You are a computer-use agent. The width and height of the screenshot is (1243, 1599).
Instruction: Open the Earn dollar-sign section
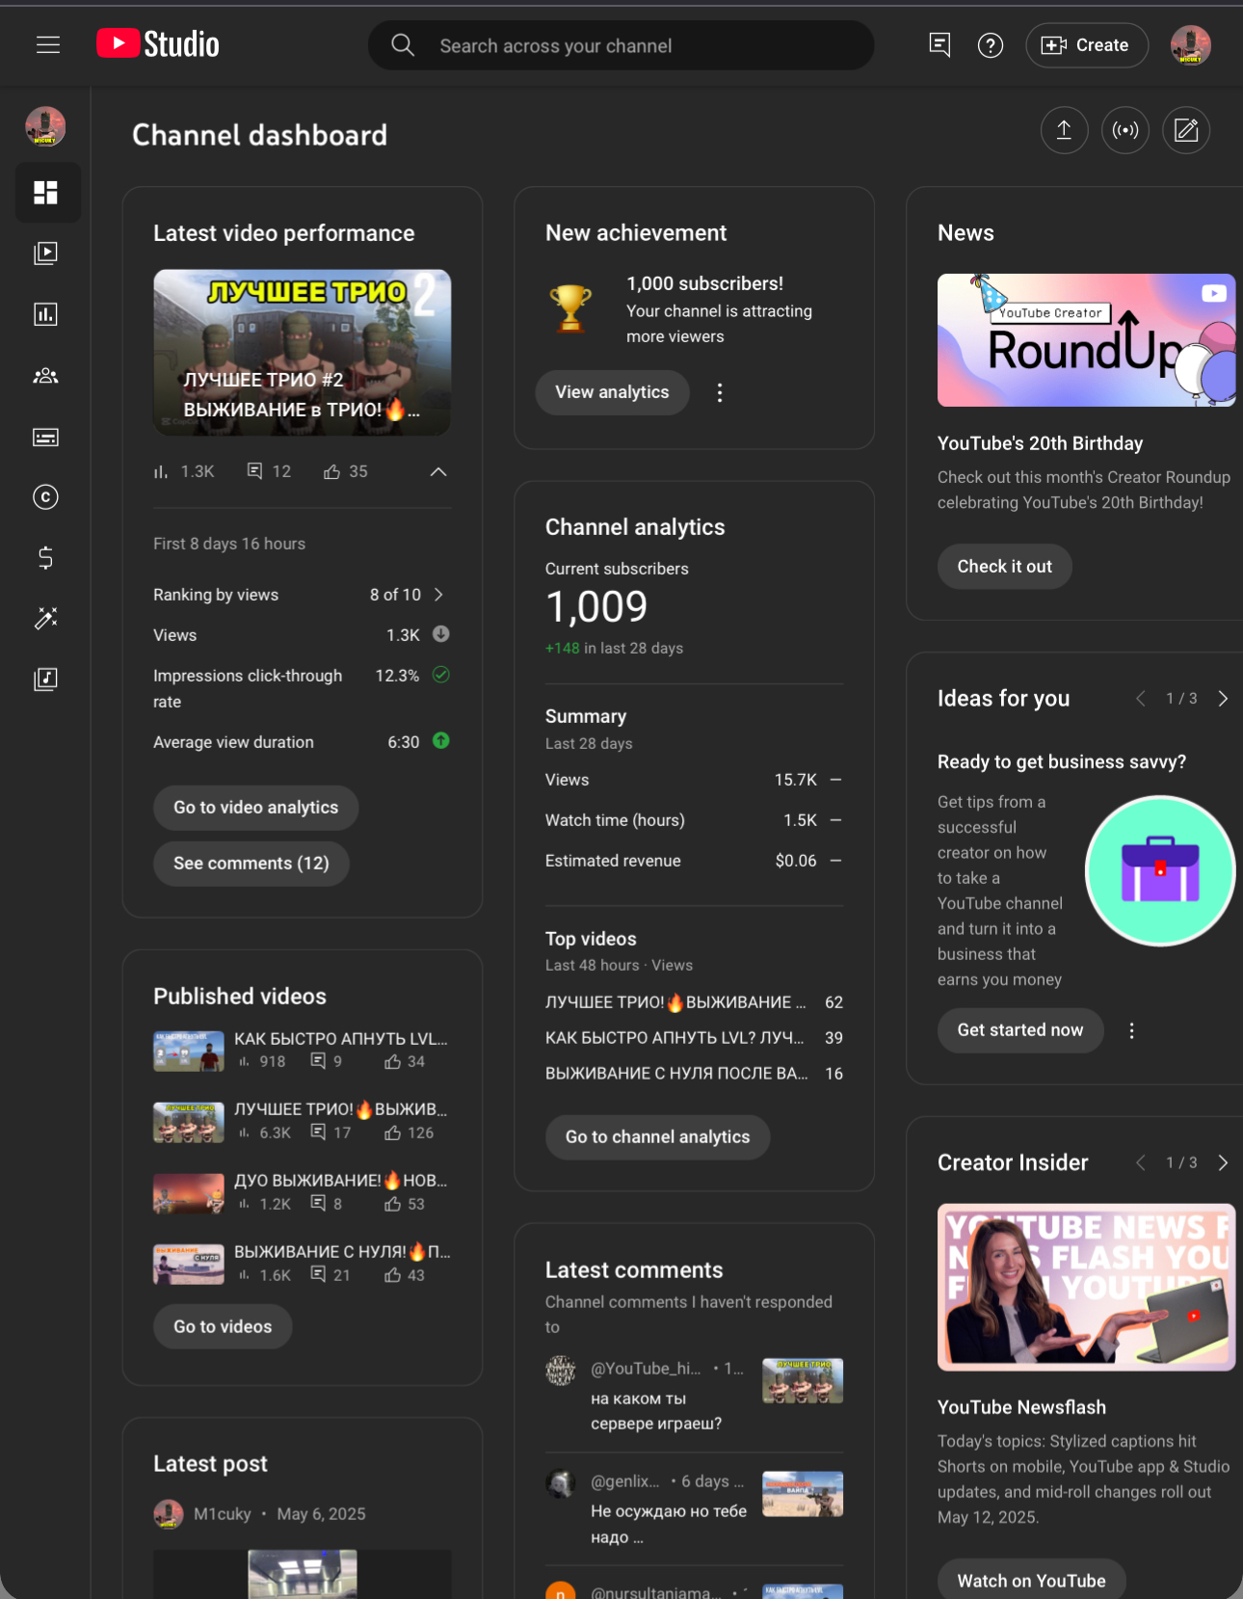pyautogui.click(x=45, y=557)
